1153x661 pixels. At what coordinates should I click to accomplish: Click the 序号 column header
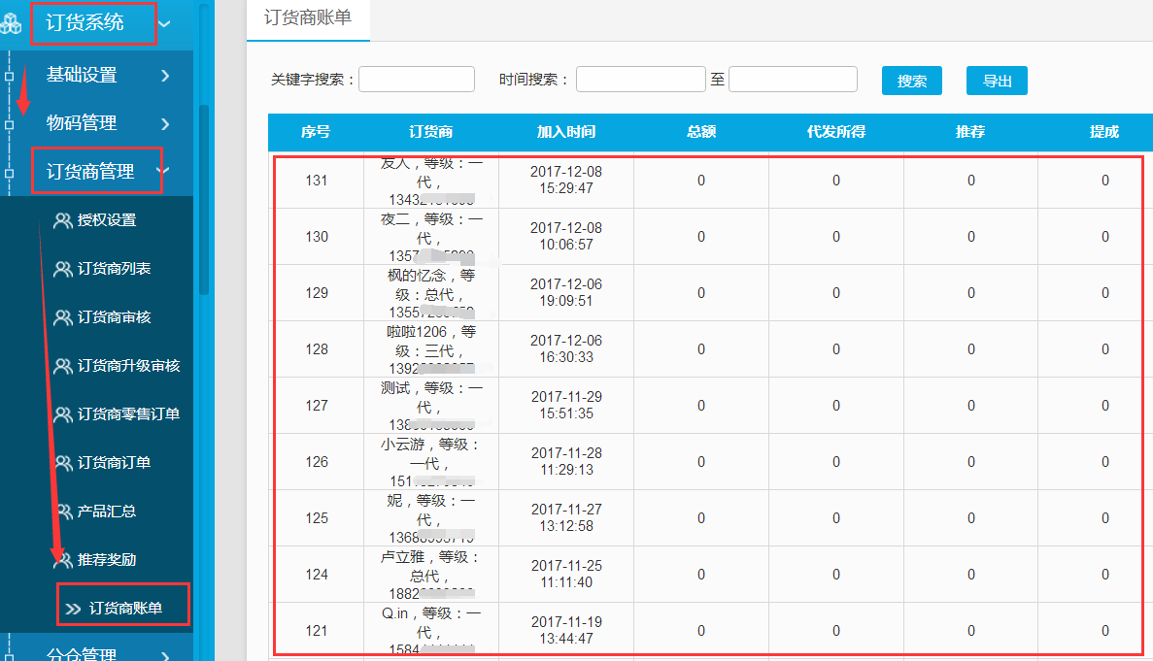pos(316,132)
